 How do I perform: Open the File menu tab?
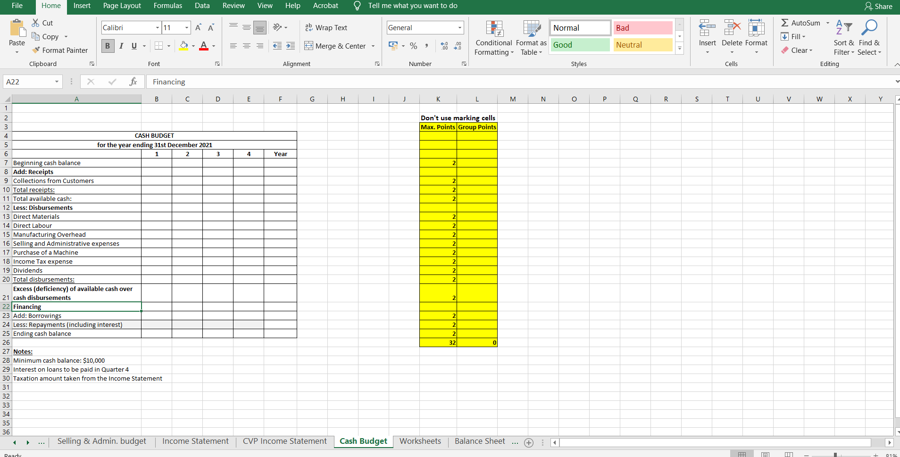[x=17, y=6]
